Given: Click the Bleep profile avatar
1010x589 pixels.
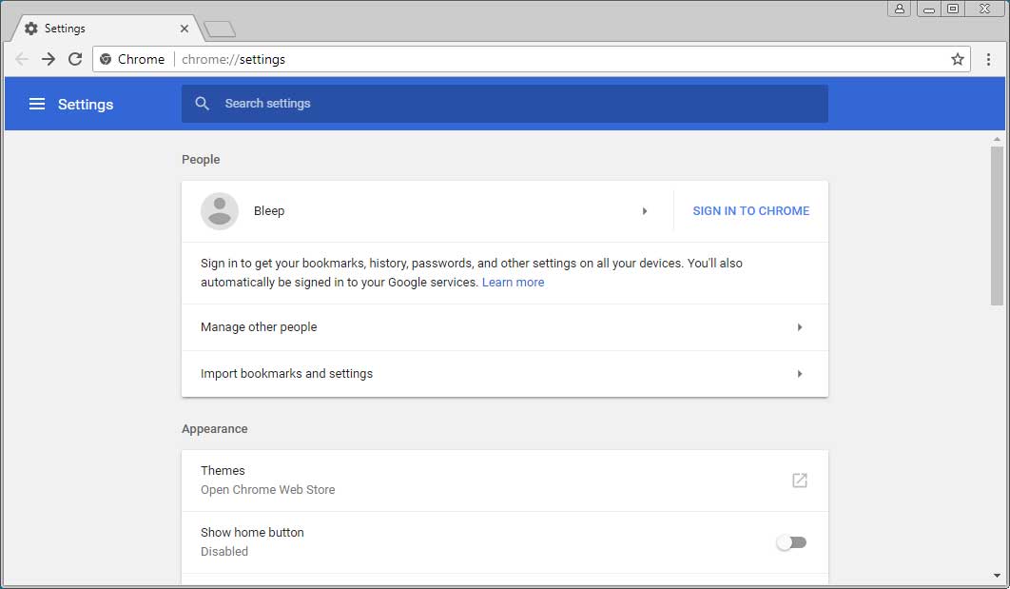Looking at the screenshot, I should click(220, 210).
